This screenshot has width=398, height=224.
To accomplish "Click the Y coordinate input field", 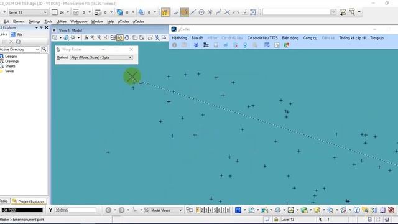I will coord(75,210).
